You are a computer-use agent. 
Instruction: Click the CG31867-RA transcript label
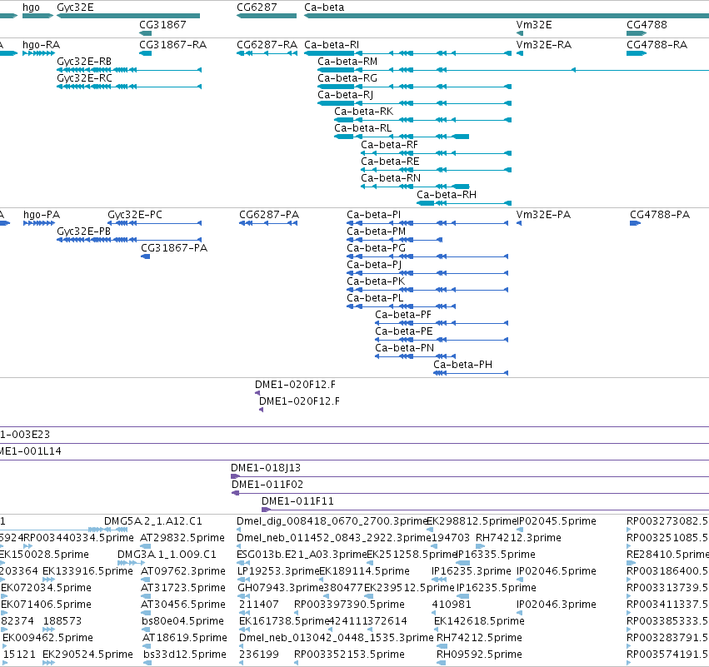[x=172, y=45]
